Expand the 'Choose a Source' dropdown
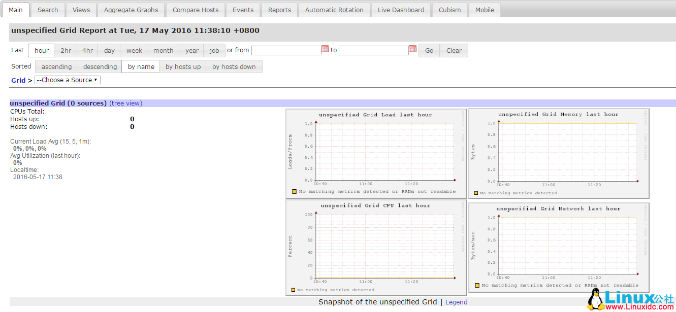676x312 pixels. 68,80
